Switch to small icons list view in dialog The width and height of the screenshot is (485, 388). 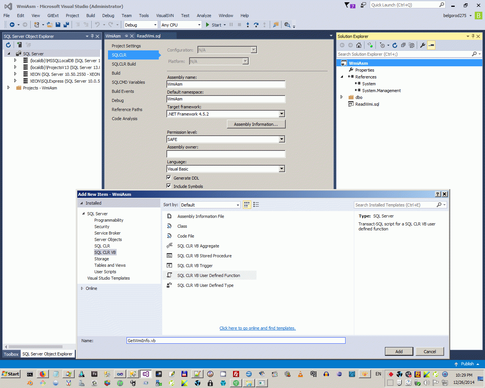[x=256, y=205]
